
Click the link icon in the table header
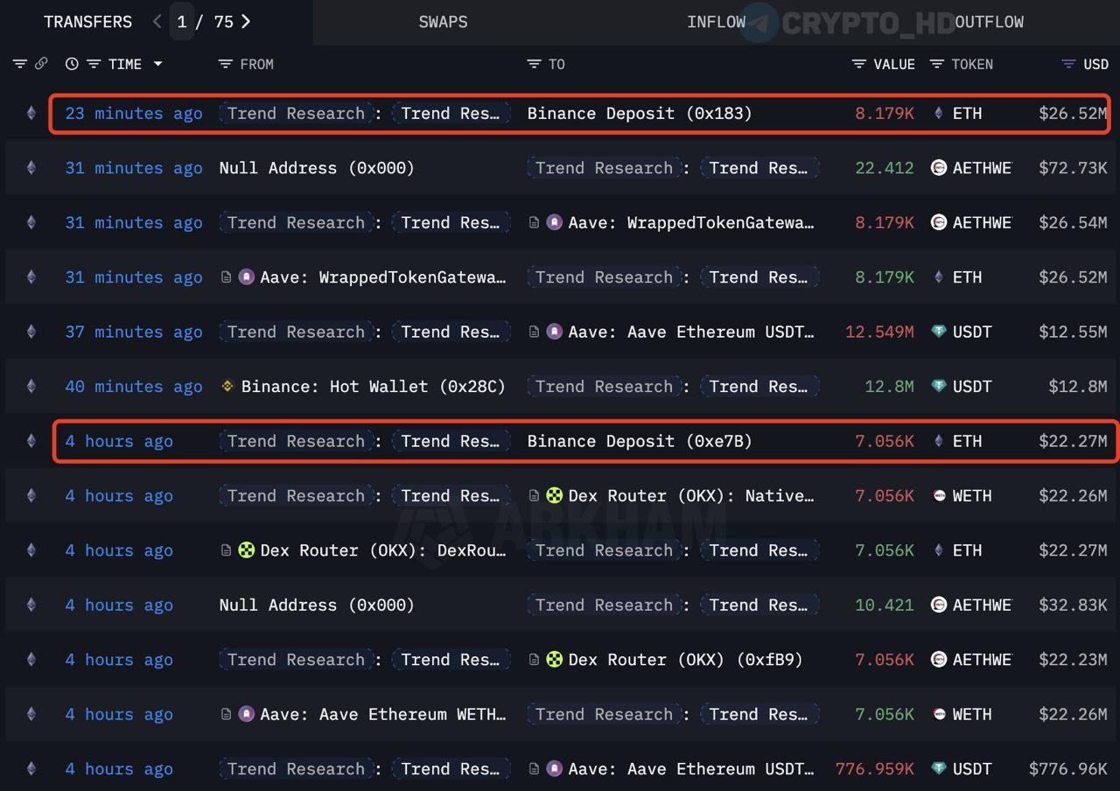click(x=40, y=64)
